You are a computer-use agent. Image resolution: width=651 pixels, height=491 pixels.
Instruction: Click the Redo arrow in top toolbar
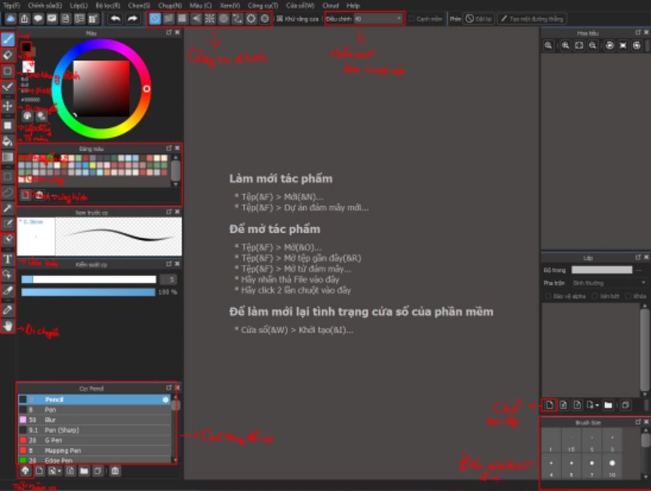[132, 18]
